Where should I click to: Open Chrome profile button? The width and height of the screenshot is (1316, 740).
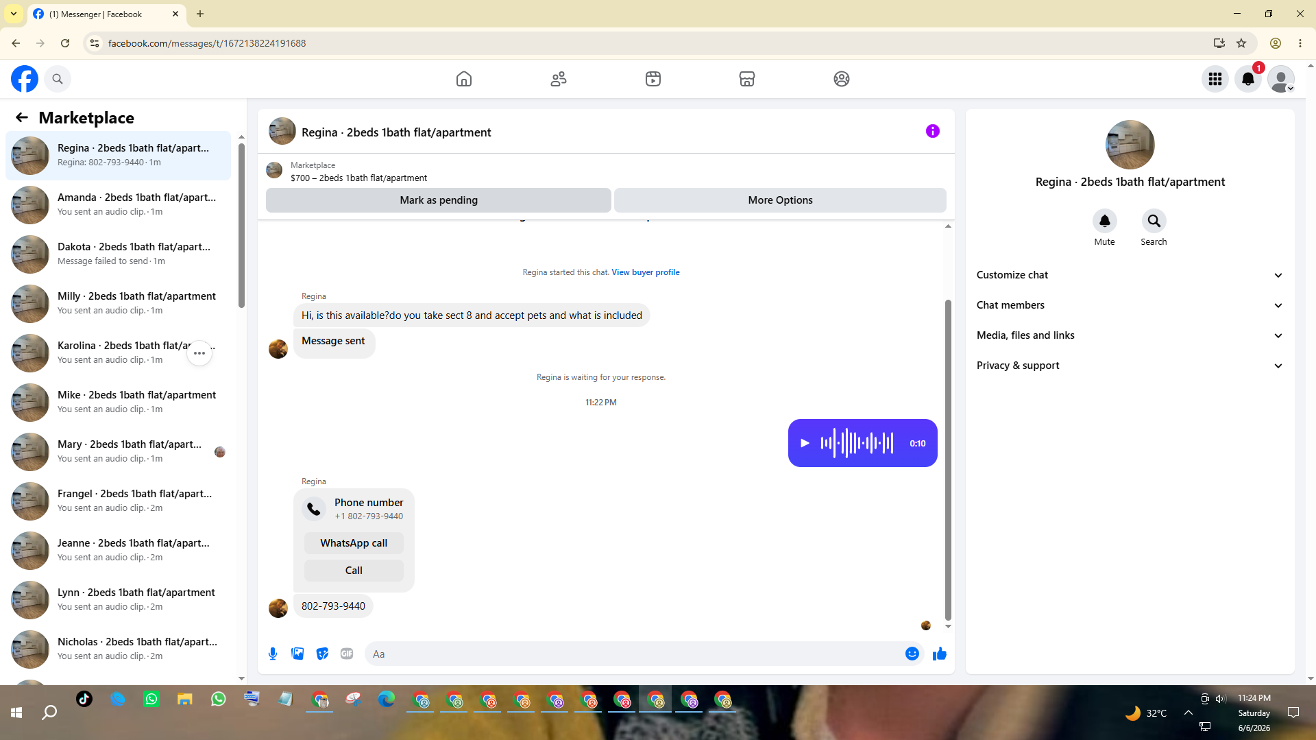1276,43
